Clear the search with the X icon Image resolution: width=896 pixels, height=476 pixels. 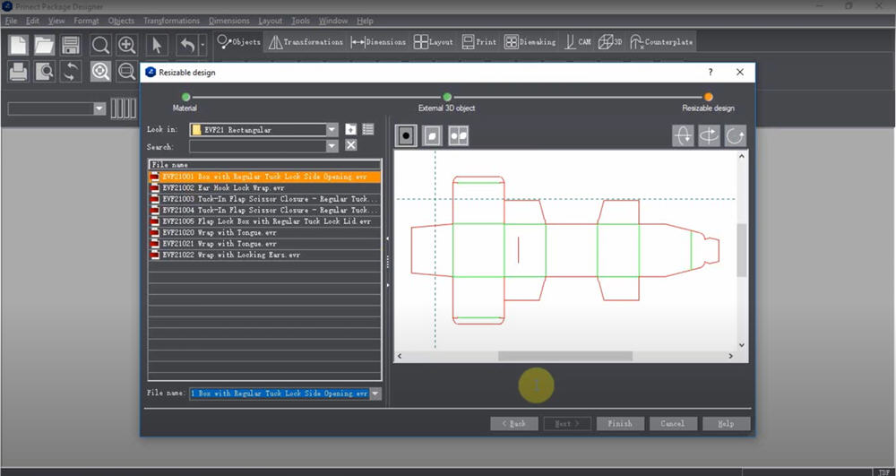coord(351,145)
